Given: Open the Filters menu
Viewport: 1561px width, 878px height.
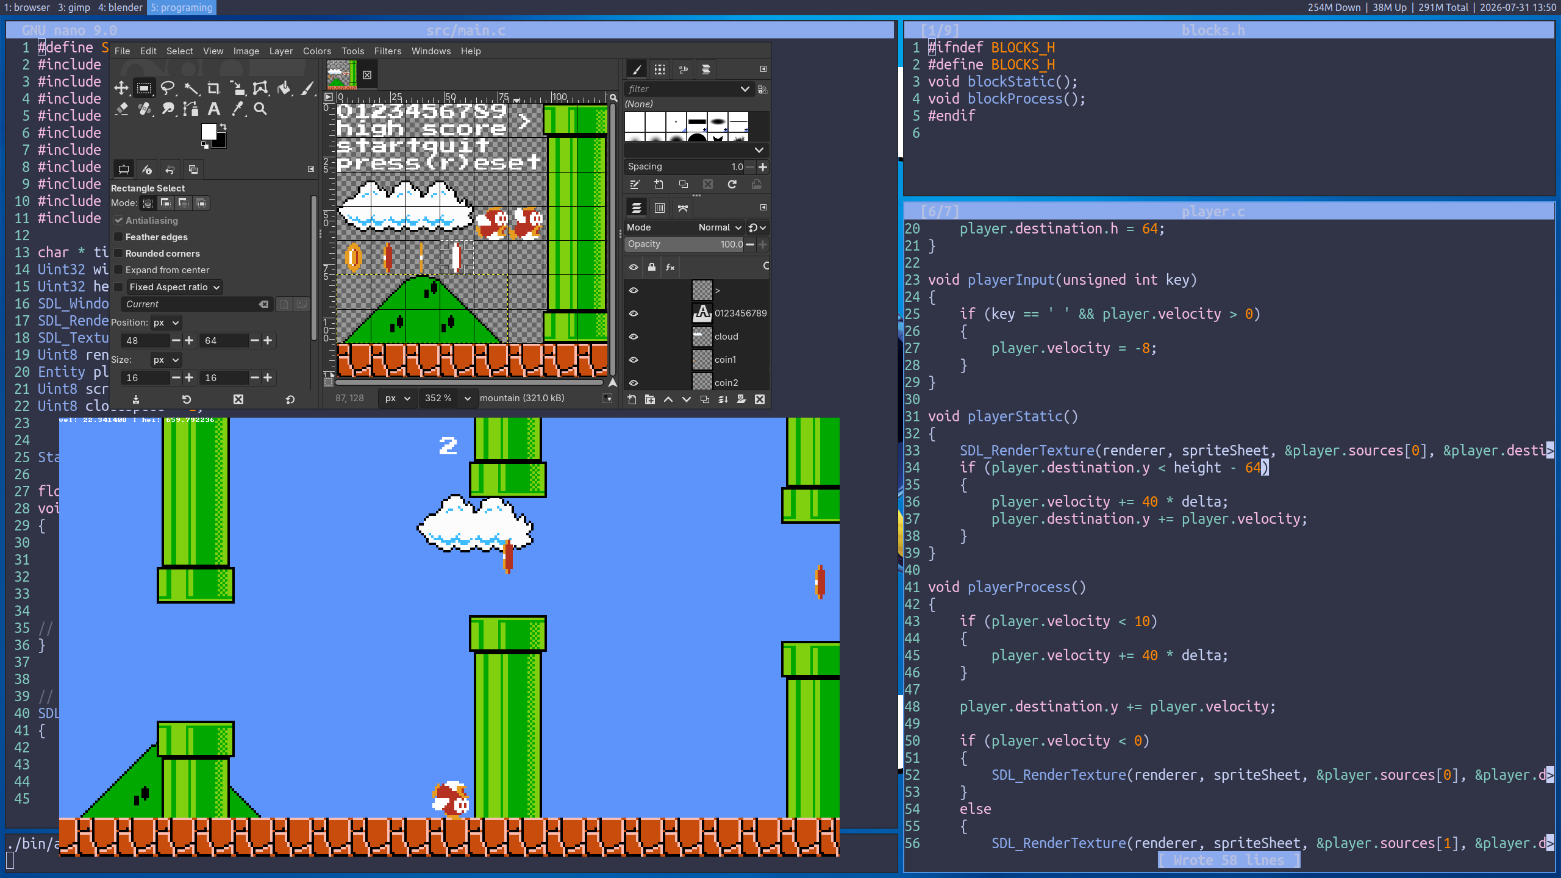Looking at the screenshot, I should tap(388, 51).
